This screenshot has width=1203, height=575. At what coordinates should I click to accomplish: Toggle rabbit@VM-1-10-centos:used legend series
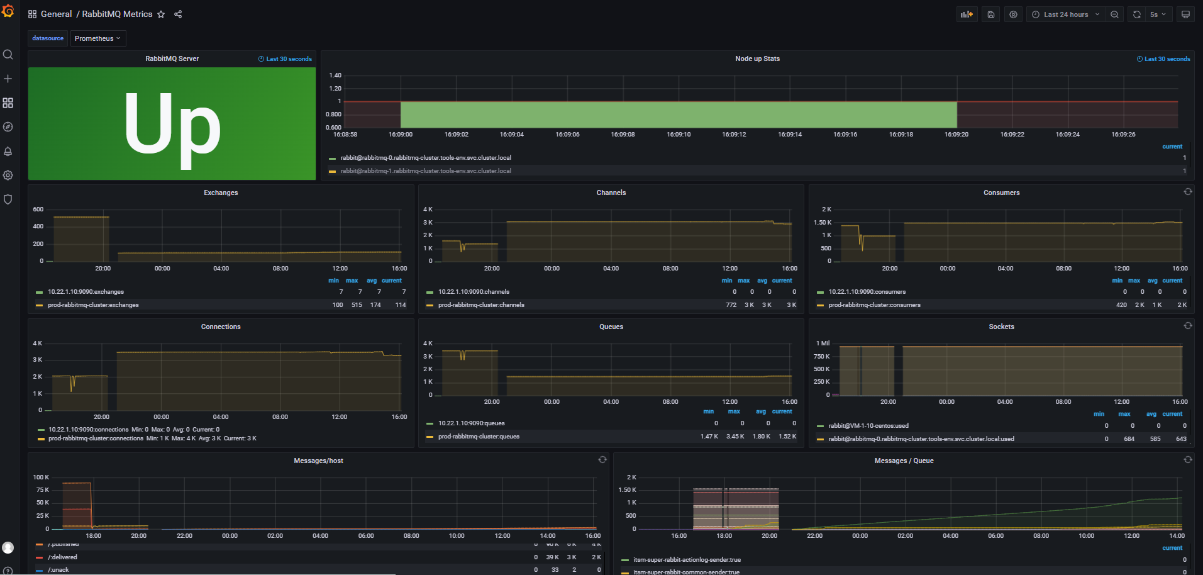[x=868, y=426]
